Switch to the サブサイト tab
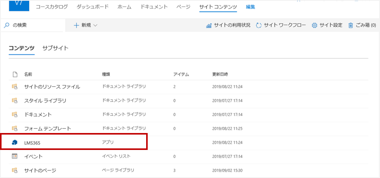Image resolution: width=380 pixels, height=178 pixels. click(x=55, y=48)
